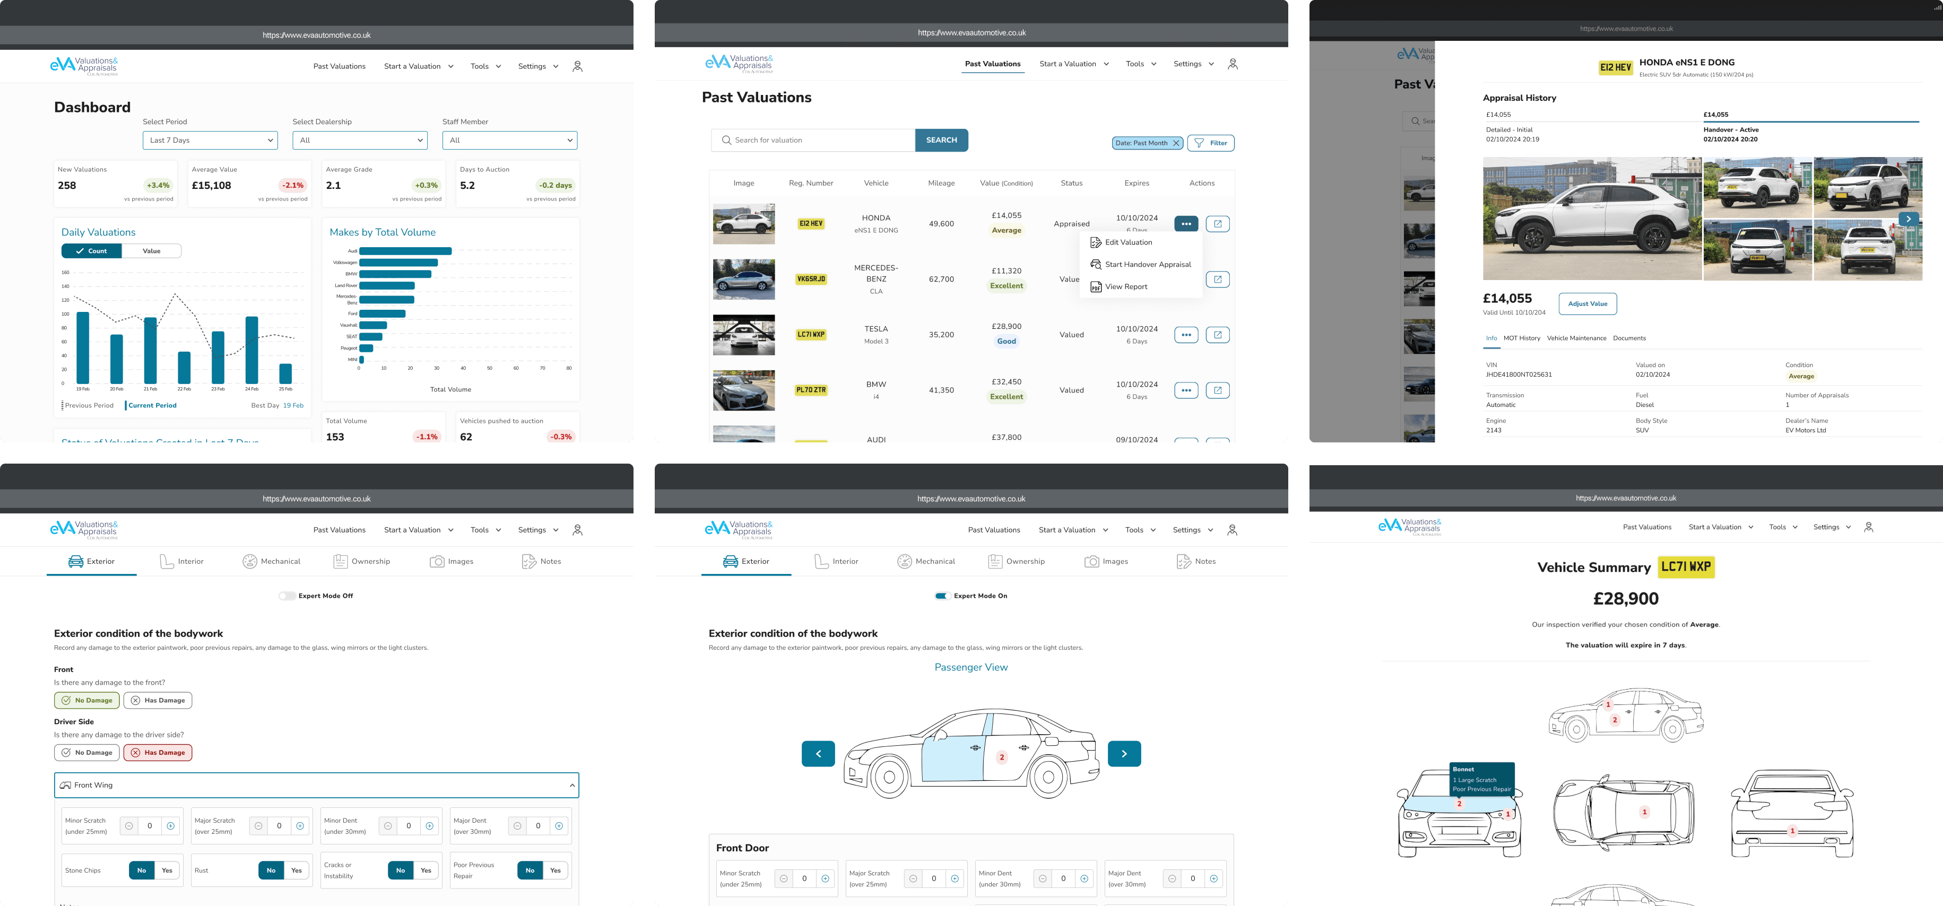
Task: Open the Notes tab in the Expert Mode Off screen
Action: click(541, 562)
